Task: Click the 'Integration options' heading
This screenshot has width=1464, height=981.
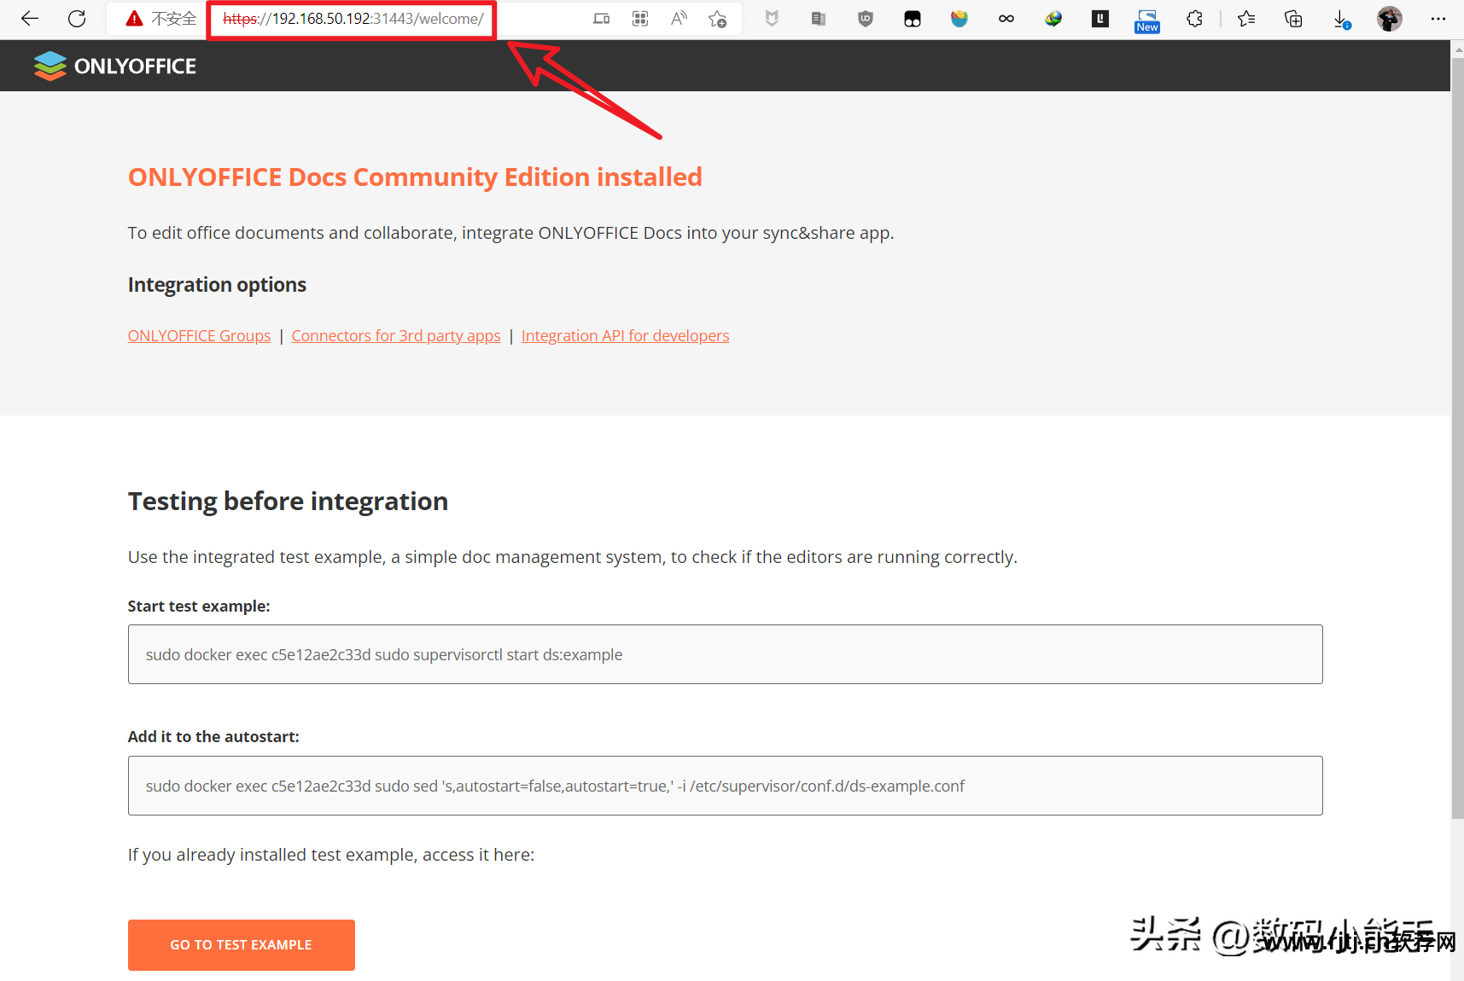Action: tap(217, 285)
